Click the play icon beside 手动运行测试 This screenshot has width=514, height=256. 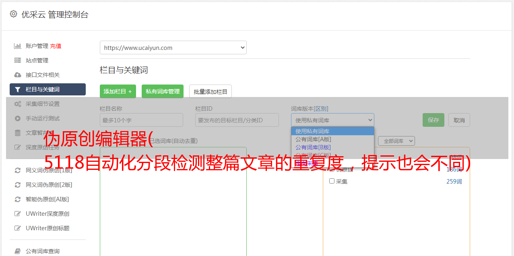coord(18,118)
